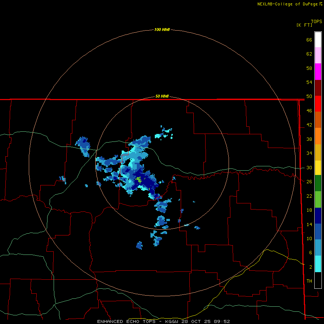324x324 pixels.
Task: Click the orange 38 kft legend swatch
Action: click(318, 136)
